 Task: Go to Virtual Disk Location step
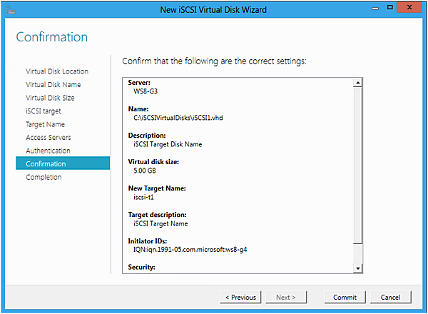click(x=57, y=71)
